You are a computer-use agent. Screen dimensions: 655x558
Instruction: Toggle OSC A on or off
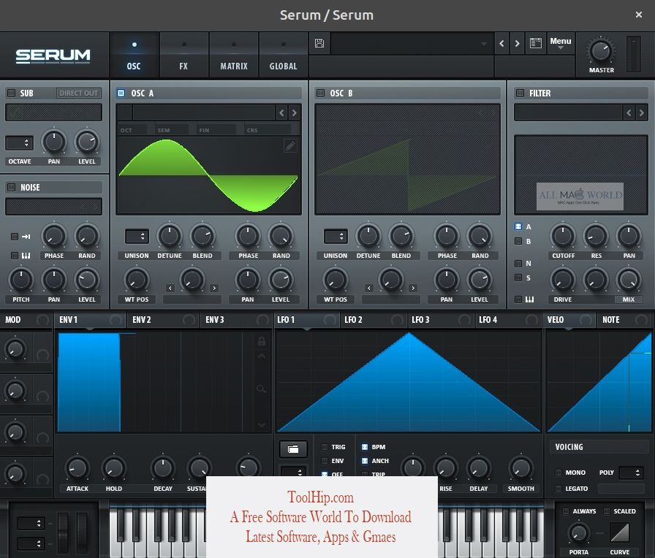click(x=121, y=93)
